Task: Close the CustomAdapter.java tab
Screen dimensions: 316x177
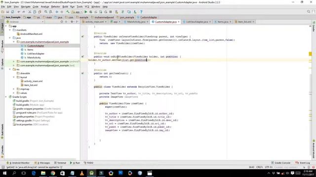Action: (179, 22)
